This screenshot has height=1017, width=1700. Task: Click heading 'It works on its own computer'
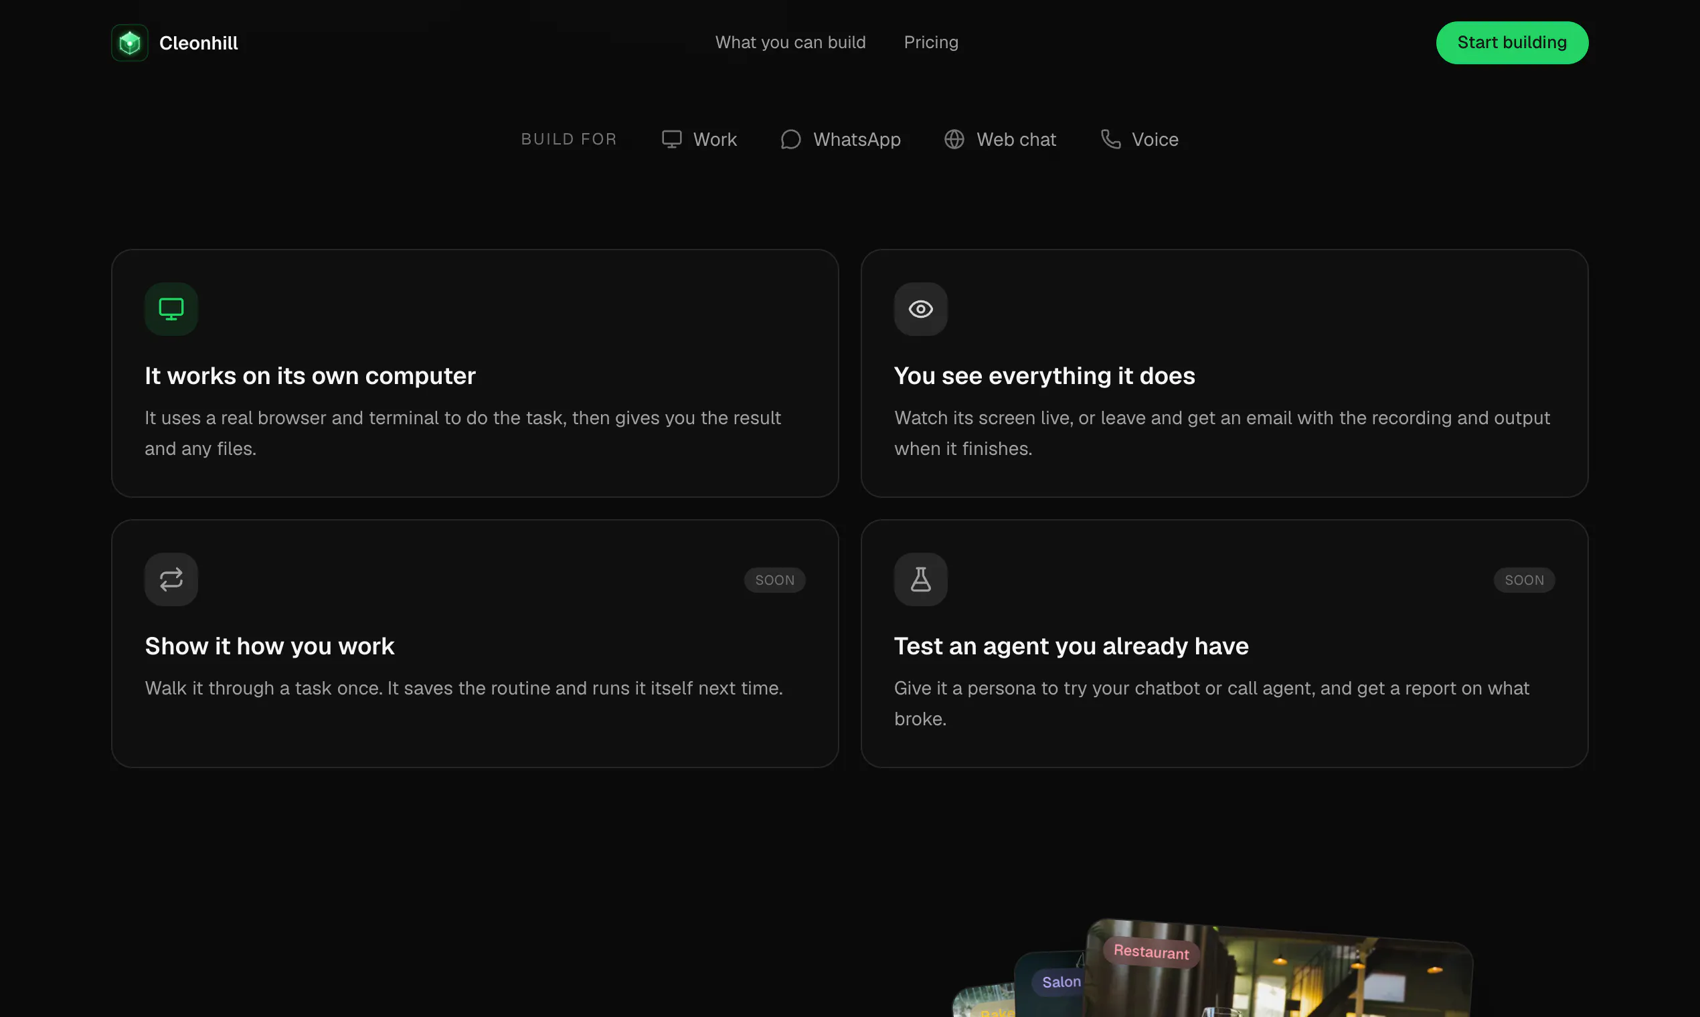pos(310,375)
